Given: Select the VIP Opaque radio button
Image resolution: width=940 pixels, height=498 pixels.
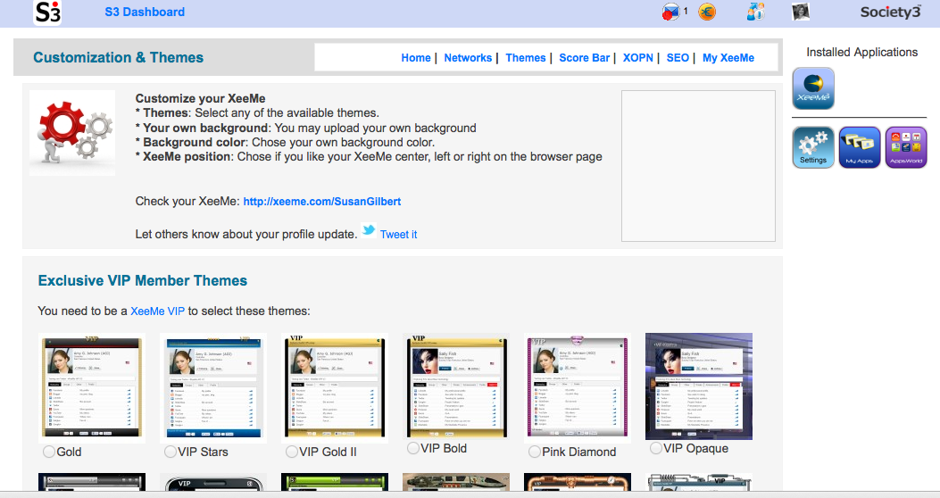Looking at the screenshot, I should point(656,448).
